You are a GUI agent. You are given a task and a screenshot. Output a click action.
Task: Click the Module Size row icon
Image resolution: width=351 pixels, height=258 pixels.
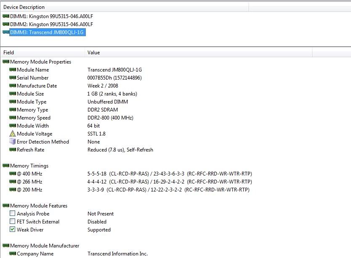tap(13, 93)
